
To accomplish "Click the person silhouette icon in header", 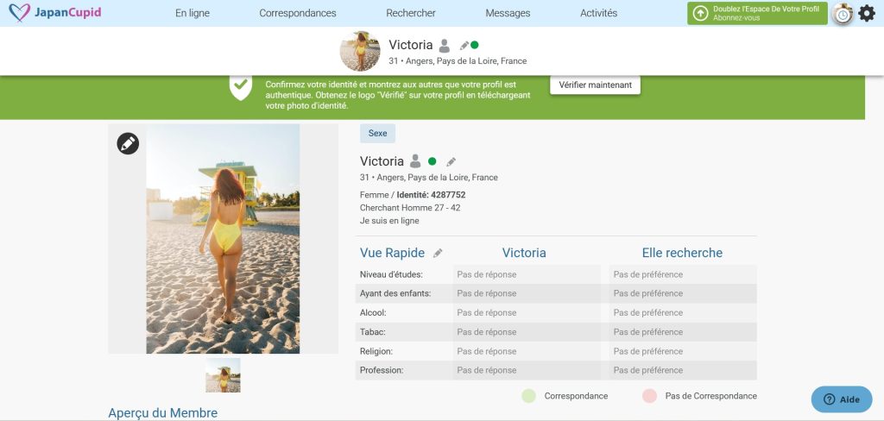I will (444, 46).
